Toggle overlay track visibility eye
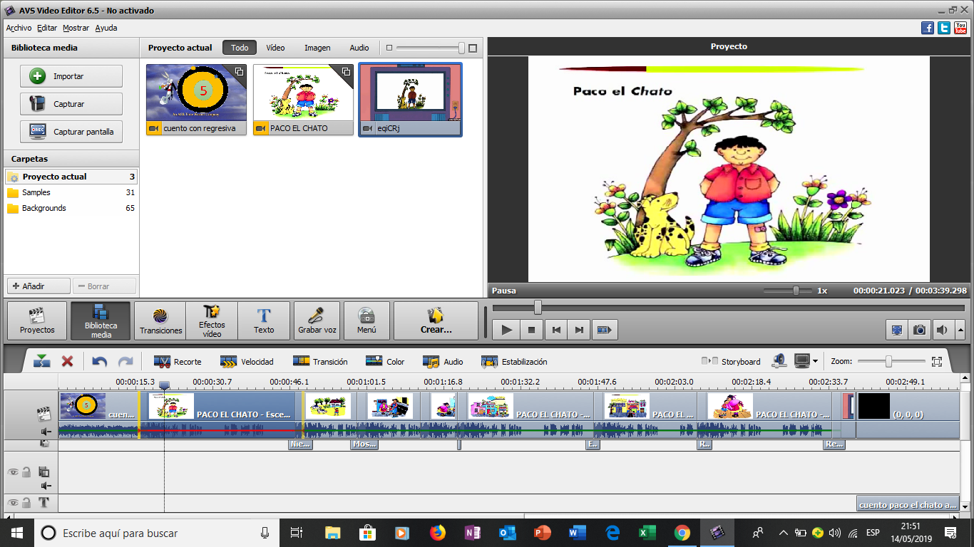Screen dimensions: 974x547 [13, 472]
